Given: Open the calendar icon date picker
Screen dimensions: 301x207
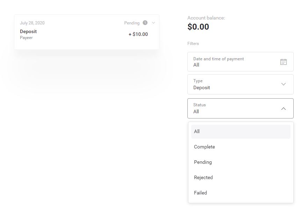Looking at the screenshot, I should (284, 62).
